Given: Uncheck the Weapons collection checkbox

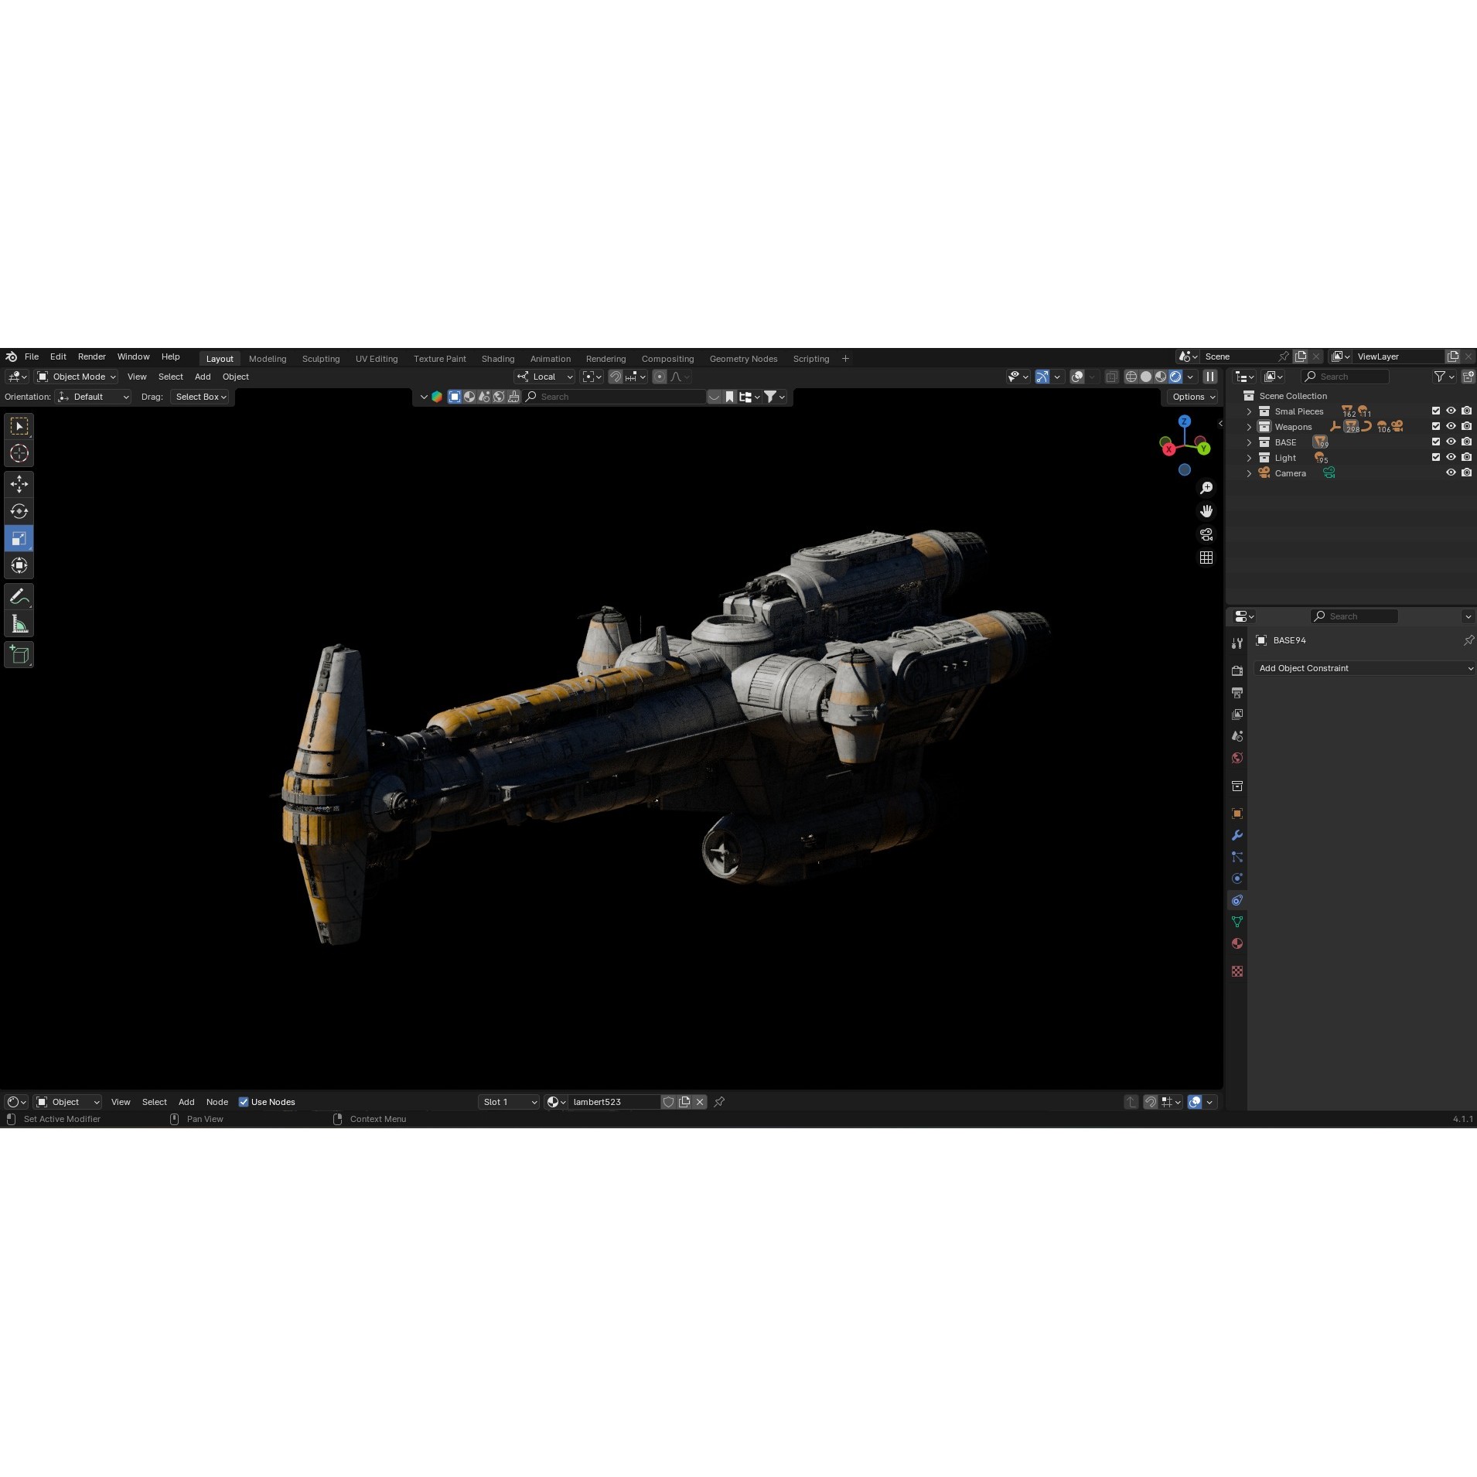Looking at the screenshot, I should click(x=1436, y=427).
